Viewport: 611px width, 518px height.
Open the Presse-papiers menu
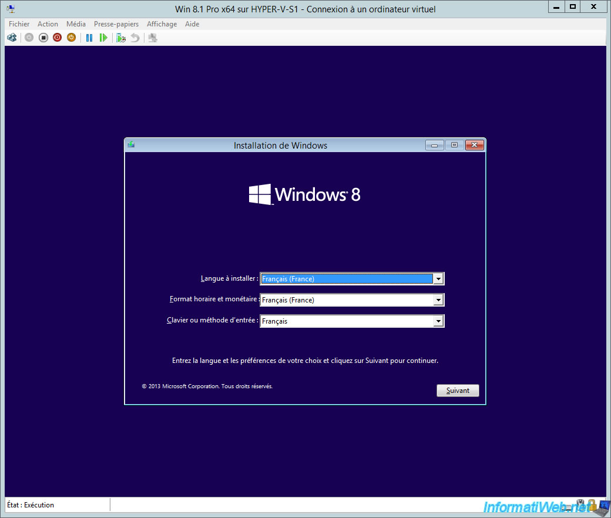116,23
